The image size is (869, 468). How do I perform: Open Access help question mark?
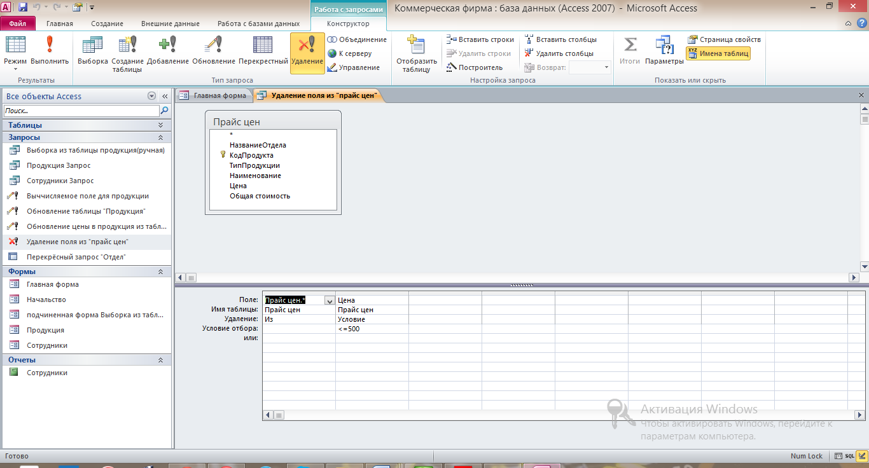point(862,24)
